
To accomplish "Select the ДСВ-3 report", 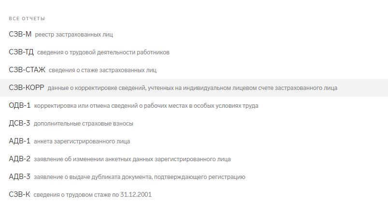I will [x=19, y=123].
